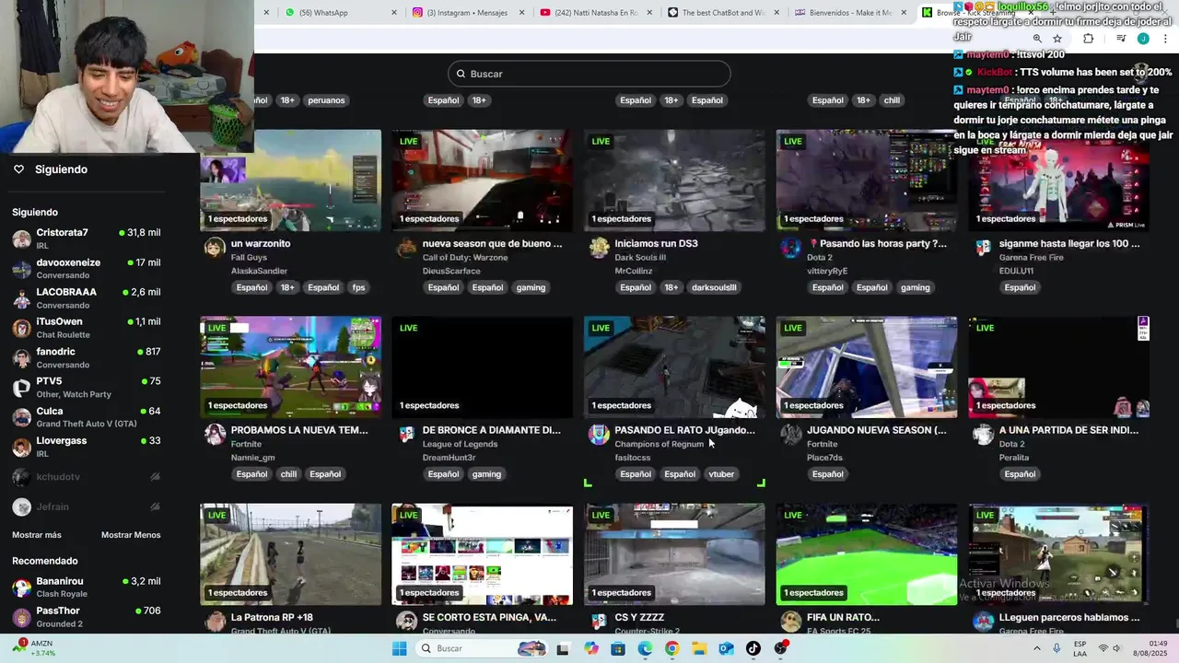Open 'JUGANDO NUEVA SEASON' stream thumbnail
Viewport: 1179px width, 663px height.
[867, 367]
